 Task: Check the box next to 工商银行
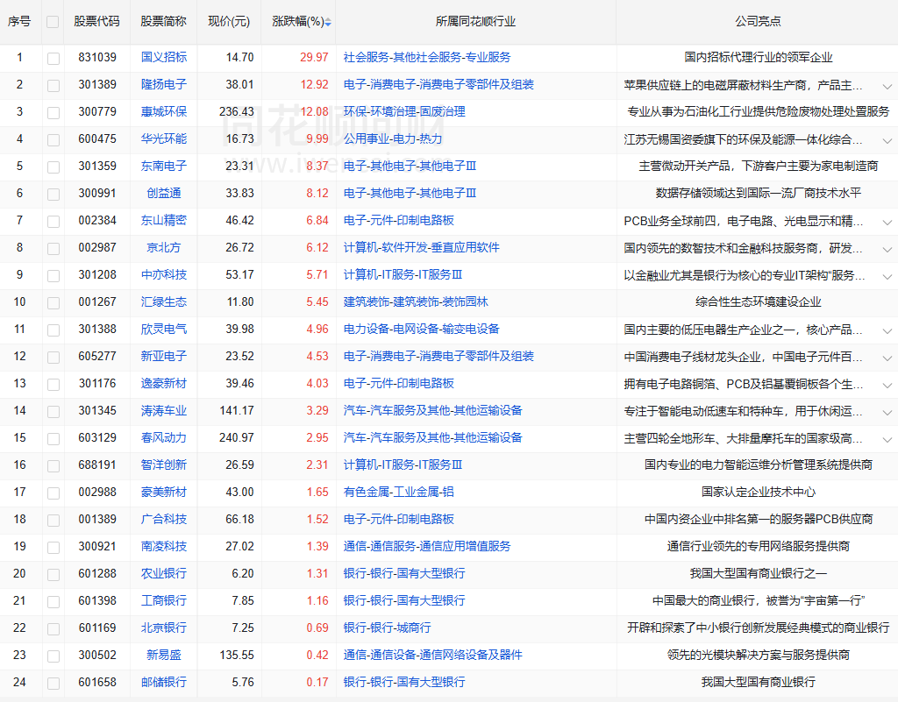[x=53, y=602]
